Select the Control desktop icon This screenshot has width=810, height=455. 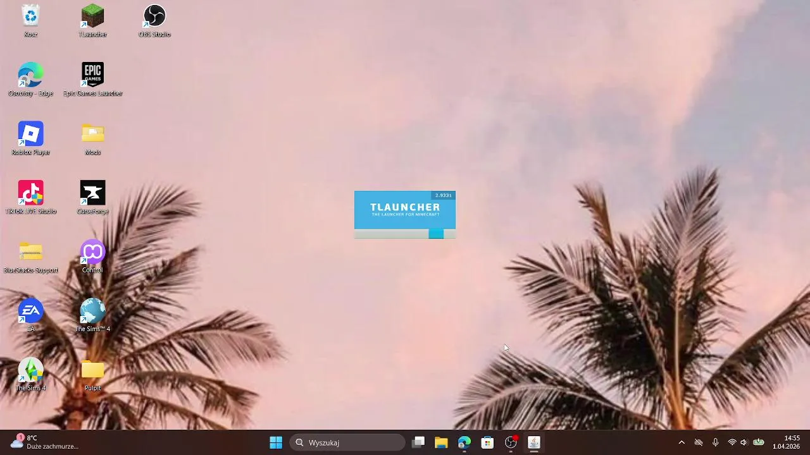tap(92, 257)
